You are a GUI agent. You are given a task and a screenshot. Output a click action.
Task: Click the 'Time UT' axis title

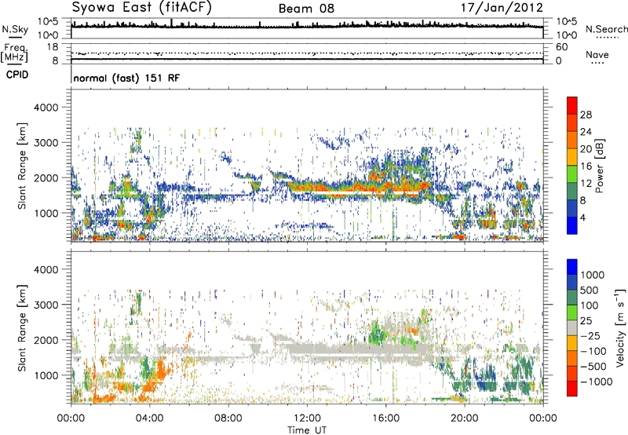pos(307,430)
